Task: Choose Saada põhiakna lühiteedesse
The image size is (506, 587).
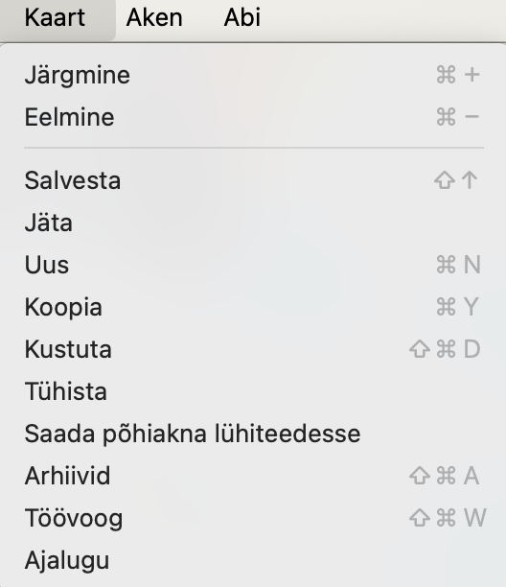Action: (x=253, y=434)
